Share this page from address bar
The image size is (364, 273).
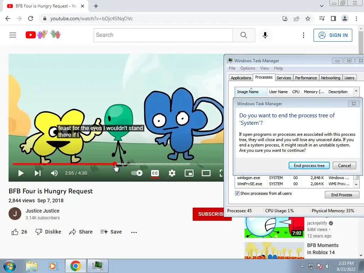(x=296, y=18)
